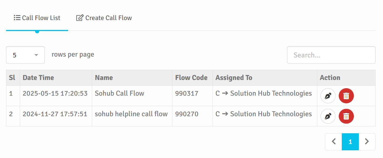The image size is (383, 158).
Task: Click the Sl column header
Action: (x=12, y=78)
